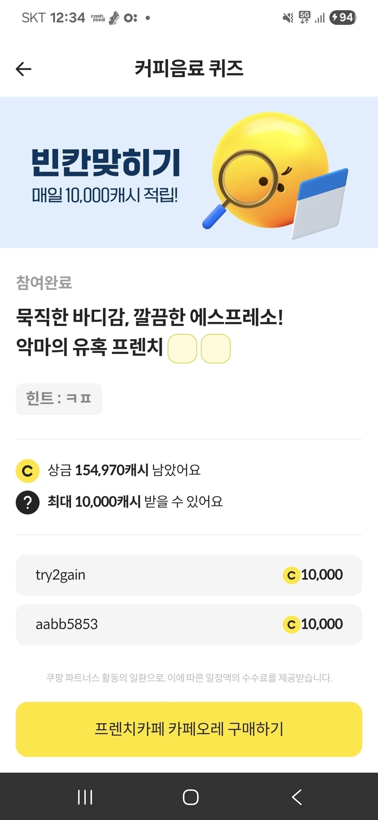
Task: Tap the cash feed status bar icon
Action: click(x=98, y=18)
